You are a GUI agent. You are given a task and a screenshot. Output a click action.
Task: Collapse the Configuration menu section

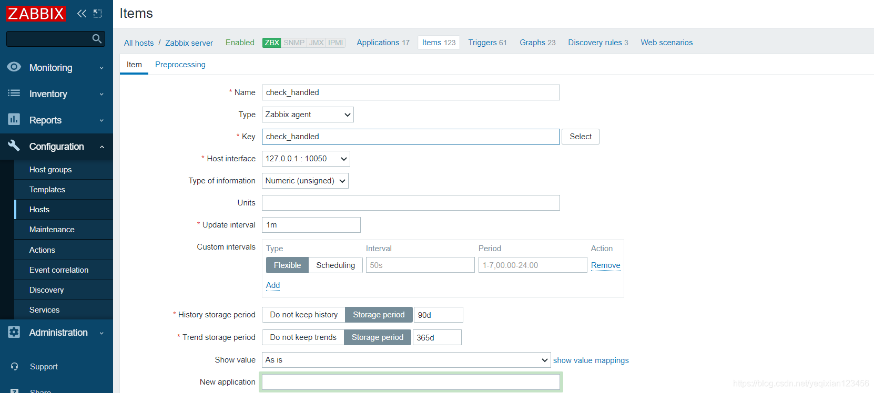[x=101, y=147]
